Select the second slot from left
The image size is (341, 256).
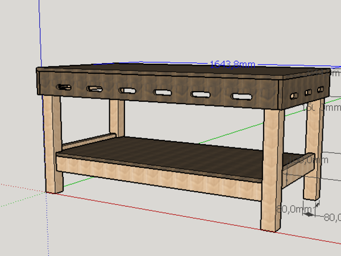click(94, 89)
